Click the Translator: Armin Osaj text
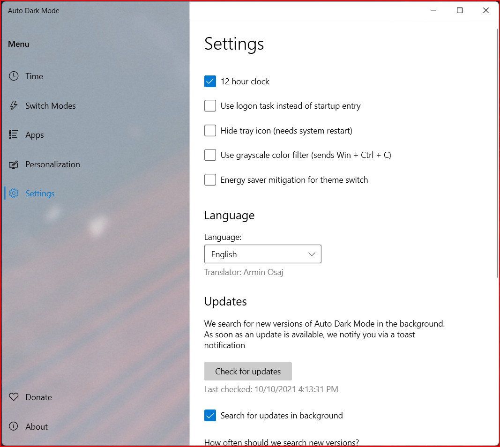This screenshot has width=500, height=447. coord(244,272)
